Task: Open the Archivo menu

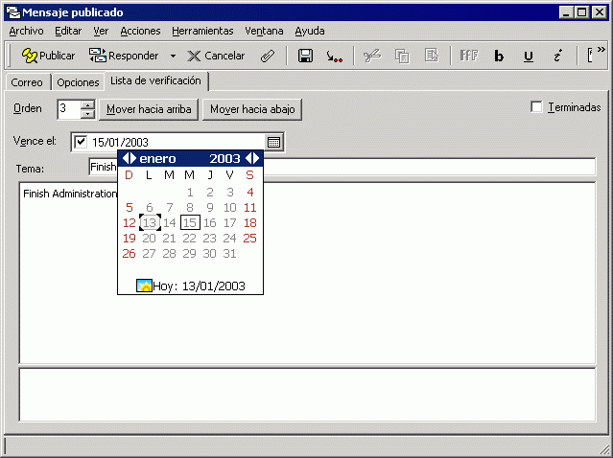Action: tap(26, 31)
